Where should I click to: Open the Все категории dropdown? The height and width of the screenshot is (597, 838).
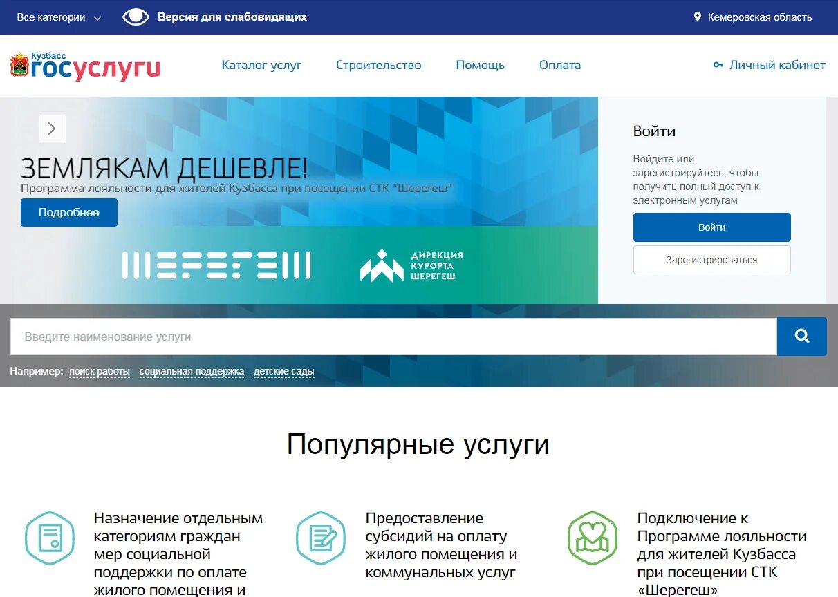coord(52,17)
